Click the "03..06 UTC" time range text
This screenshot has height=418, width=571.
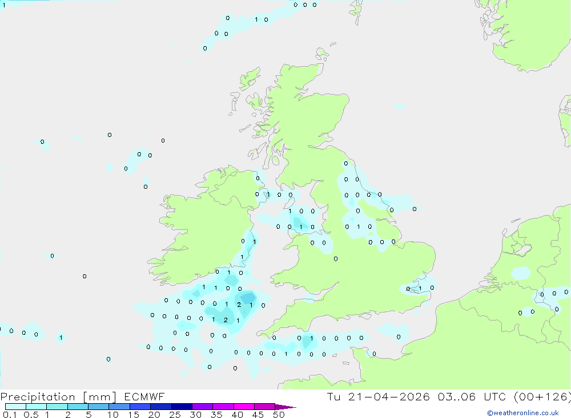pyautogui.click(x=472, y=397)
